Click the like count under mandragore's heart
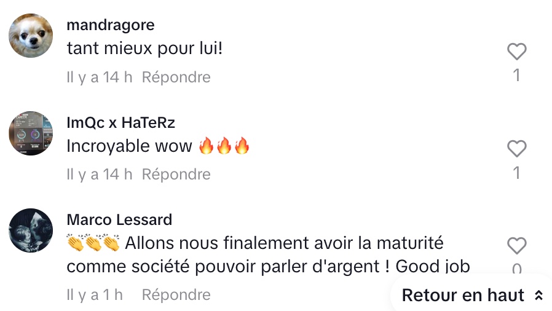 (x=516, y=75)
